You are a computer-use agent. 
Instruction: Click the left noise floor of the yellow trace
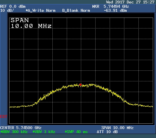(21, 106)
